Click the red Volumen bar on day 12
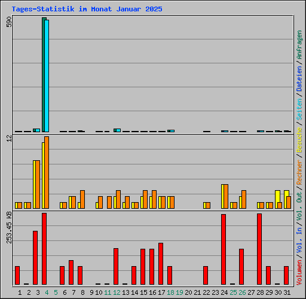The width and height of the screenshot is (306, 299). [116, 267]
